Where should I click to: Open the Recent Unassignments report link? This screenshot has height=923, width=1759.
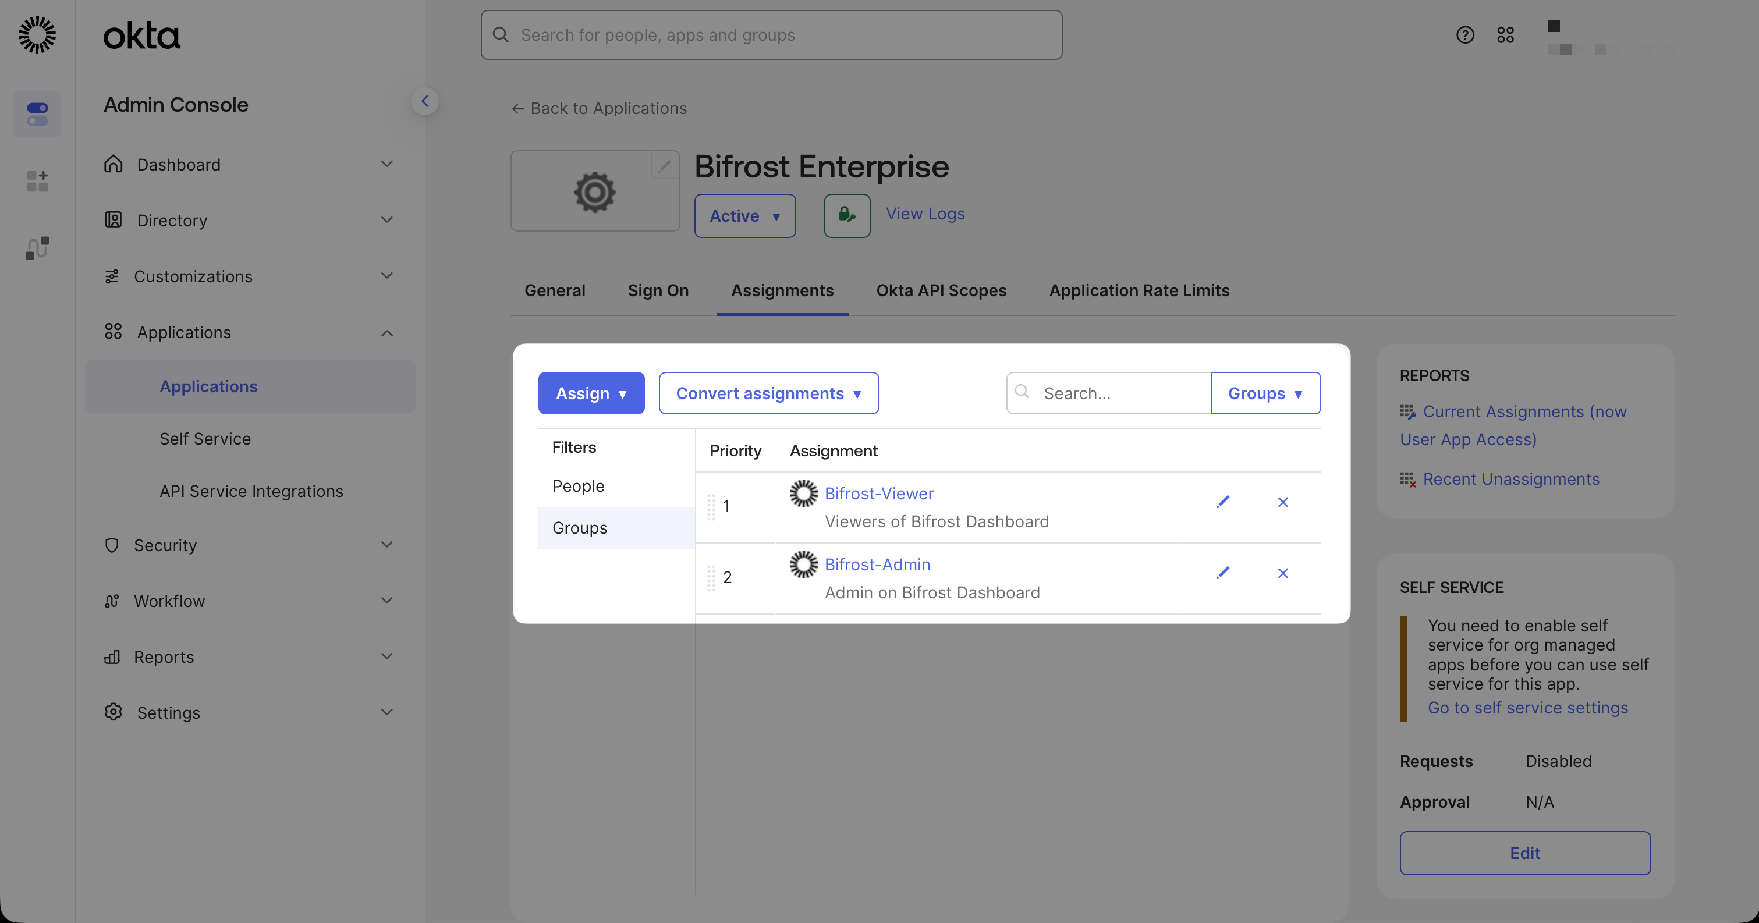1511,480
